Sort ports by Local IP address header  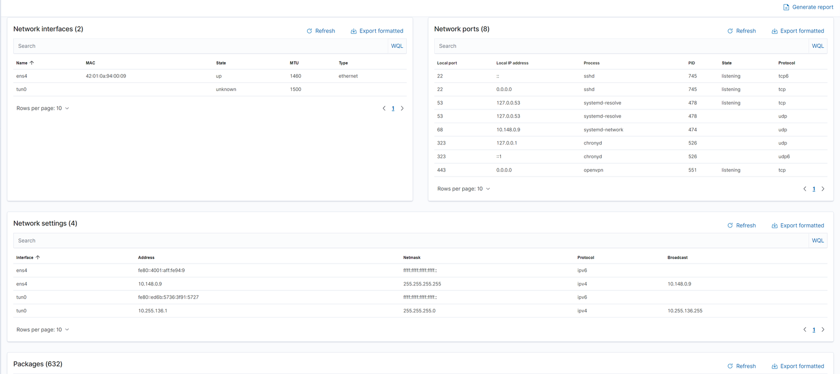512,63
